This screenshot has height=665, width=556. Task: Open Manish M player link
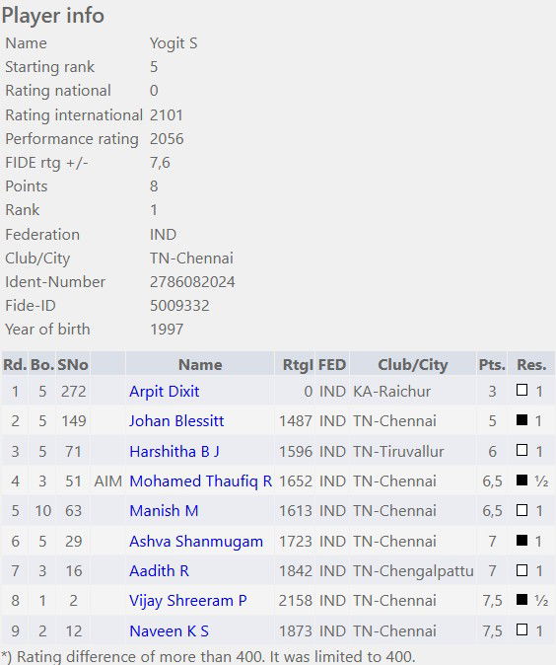click(x=164, y=511)
